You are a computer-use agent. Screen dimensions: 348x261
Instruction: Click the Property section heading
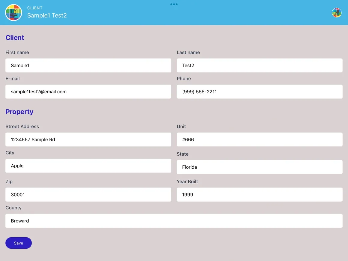(19, 111)
